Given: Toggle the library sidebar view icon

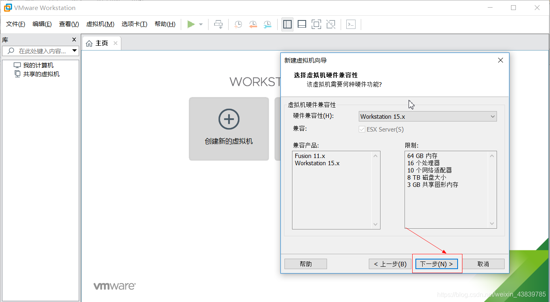Looking at the screenshot, I should pos(287,24).
